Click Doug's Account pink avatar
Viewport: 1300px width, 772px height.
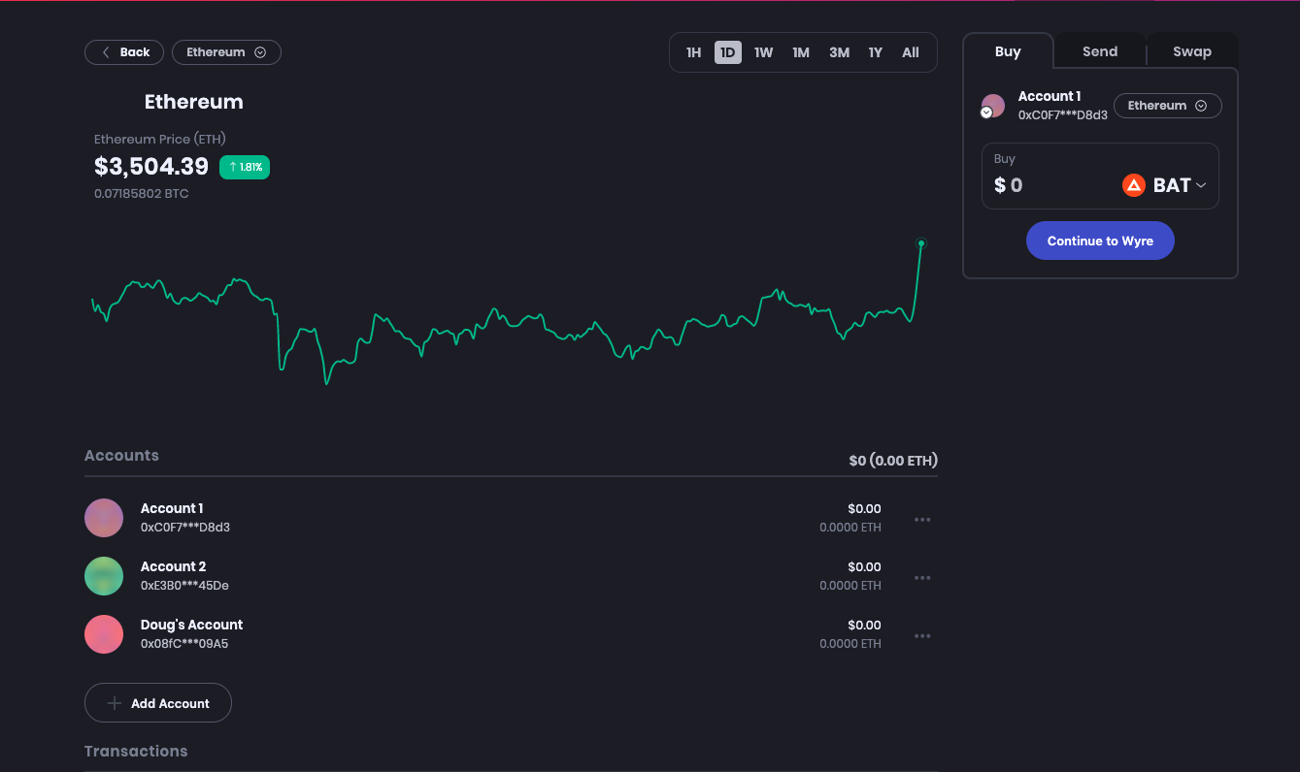(104, 634)
